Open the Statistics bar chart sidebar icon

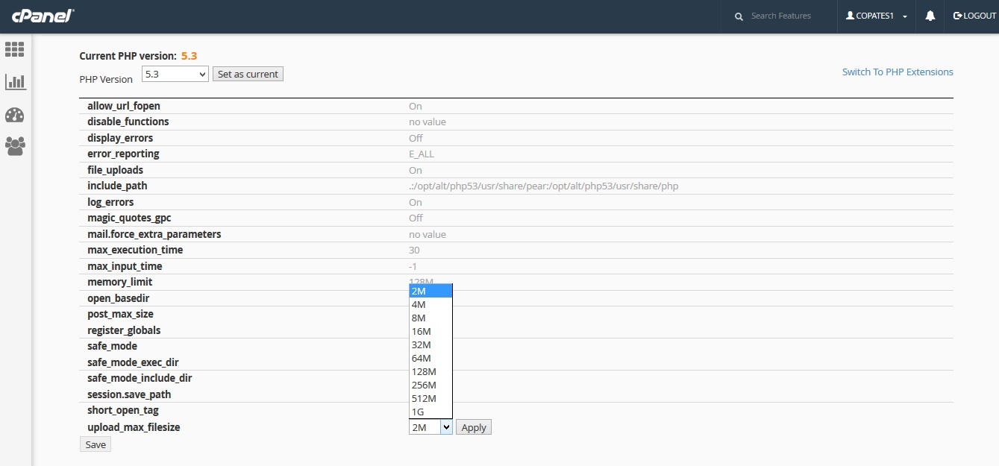(15, 82)
